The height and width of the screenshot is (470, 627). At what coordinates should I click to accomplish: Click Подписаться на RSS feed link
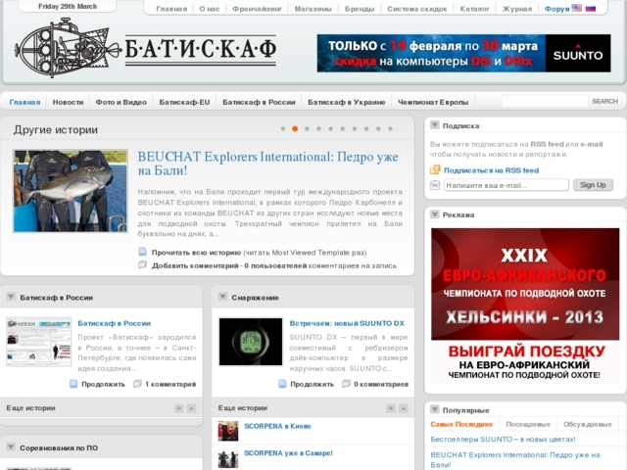tap(491, 170)
